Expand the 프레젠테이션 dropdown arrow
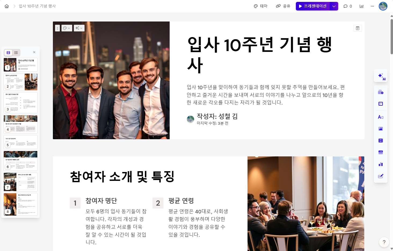Image resolution: width=393 pixels, height=251 pixels. (334, 6)
